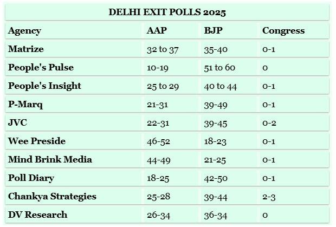The image size is (336, 227).
Task: Click the 51 to 60 BJP value
Action: click(219, 68)
